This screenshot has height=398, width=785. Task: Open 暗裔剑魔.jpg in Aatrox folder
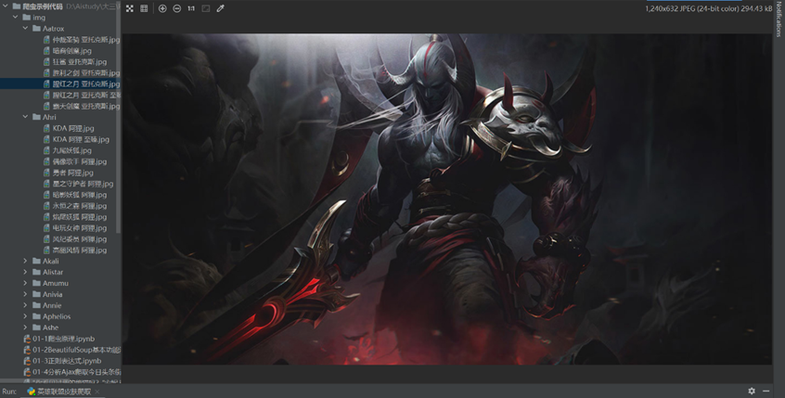tap(67, 51)
